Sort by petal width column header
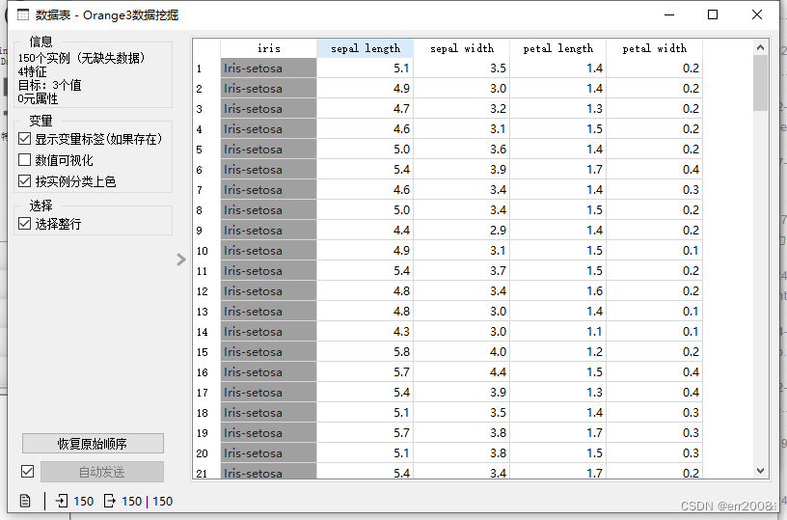 pos(654,48)
